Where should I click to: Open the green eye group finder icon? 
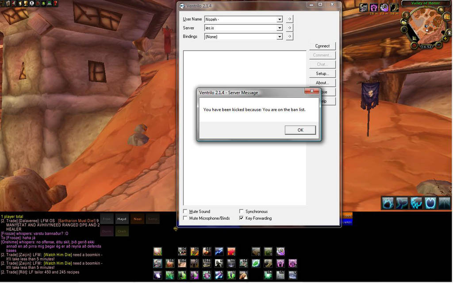click(x=43, y=4)
